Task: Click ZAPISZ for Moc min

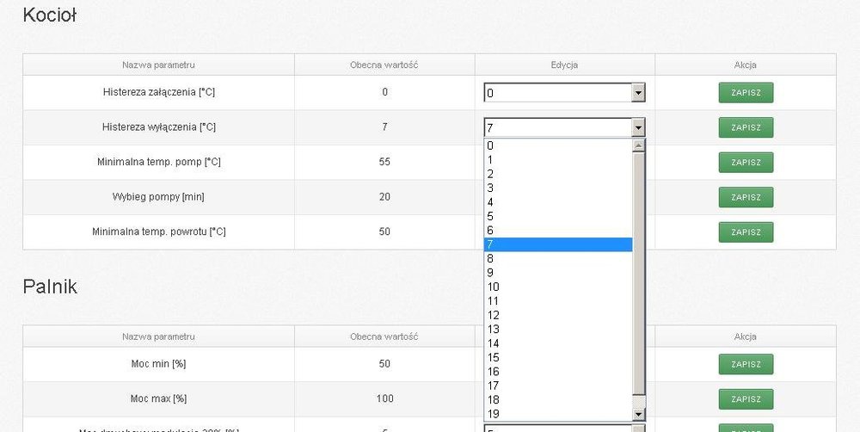Action: pos(746,364)
